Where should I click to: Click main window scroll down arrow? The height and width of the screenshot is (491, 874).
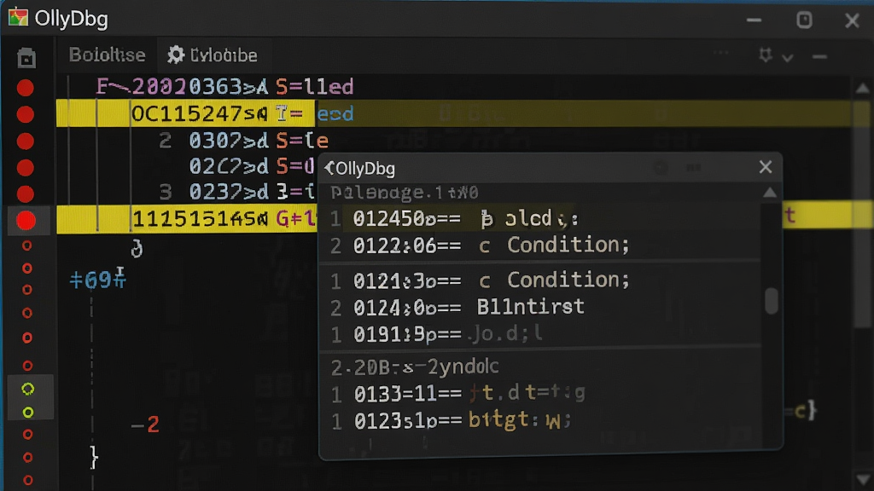pos(862,479)
